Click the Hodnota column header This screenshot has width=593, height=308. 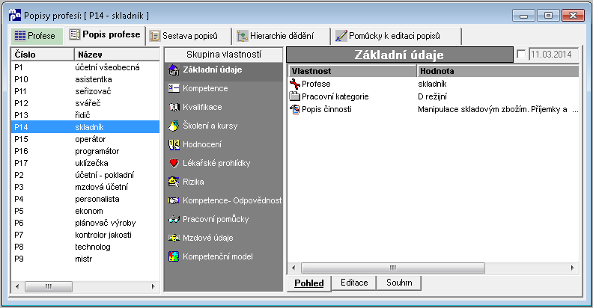pos(498,71)
